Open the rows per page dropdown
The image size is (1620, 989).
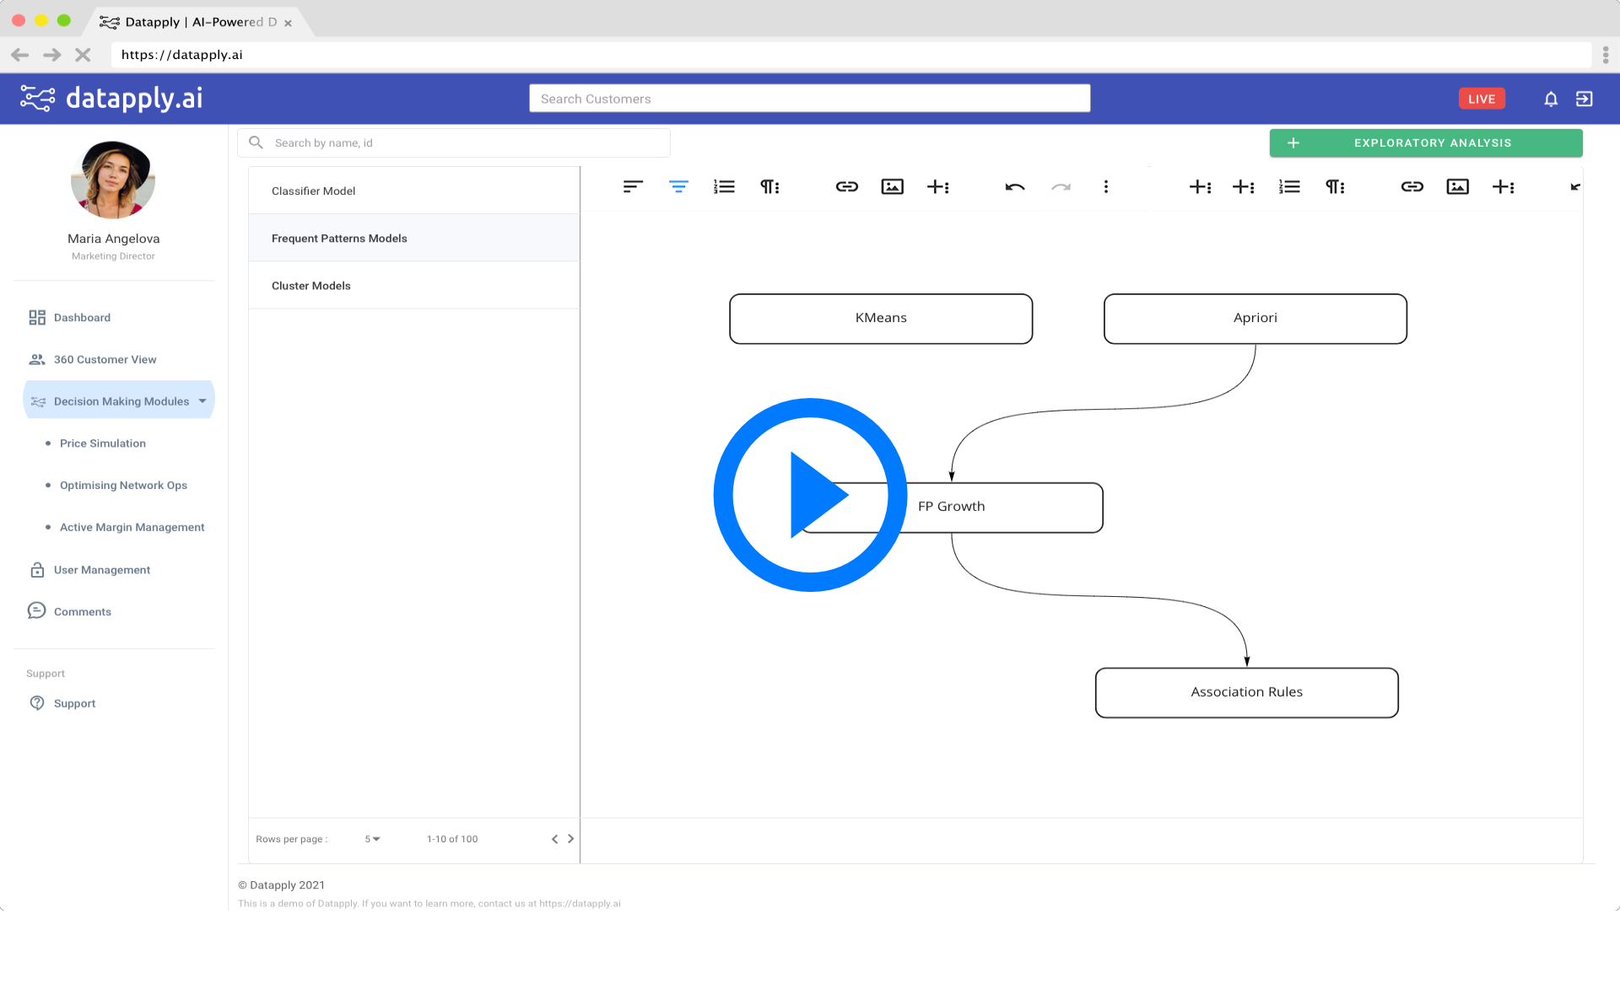click(x=372, y=839)
